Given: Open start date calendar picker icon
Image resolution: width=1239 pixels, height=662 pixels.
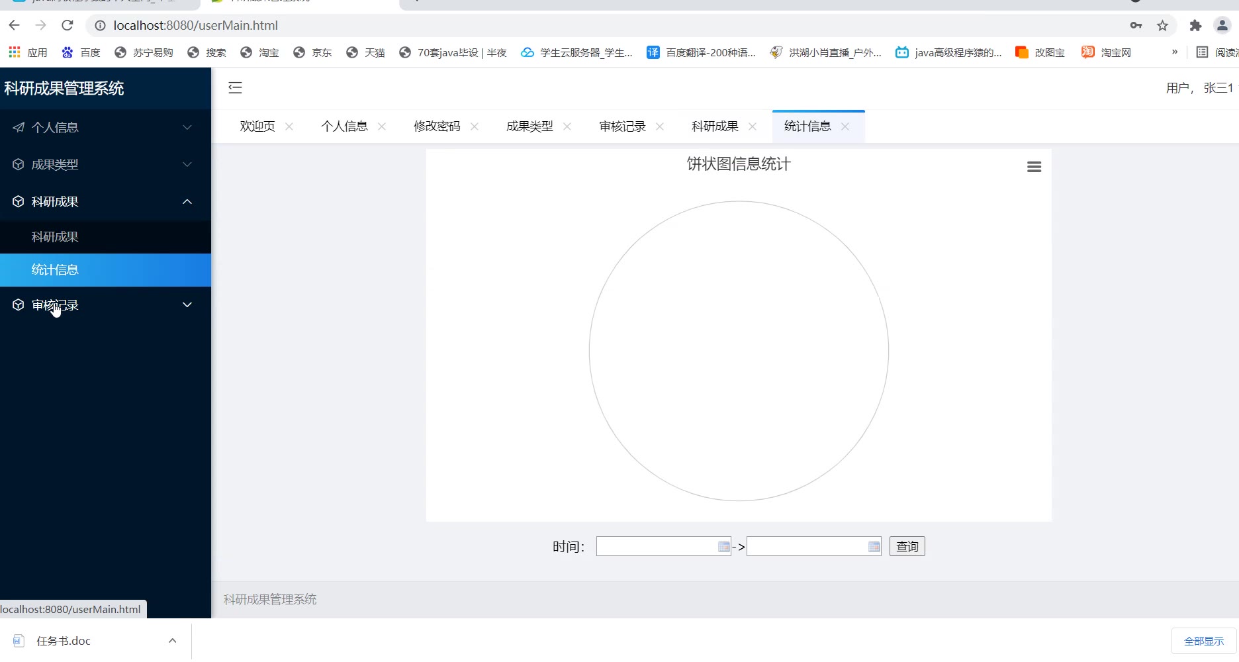Looking at the screenshot, I should 723,547.
